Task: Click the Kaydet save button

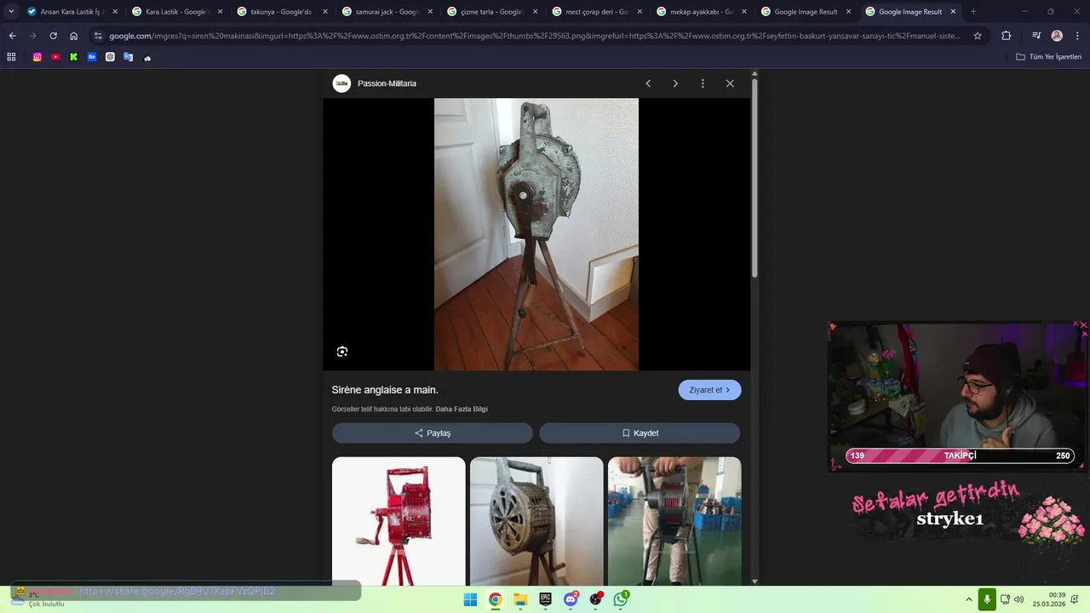Action: [640, 433]
